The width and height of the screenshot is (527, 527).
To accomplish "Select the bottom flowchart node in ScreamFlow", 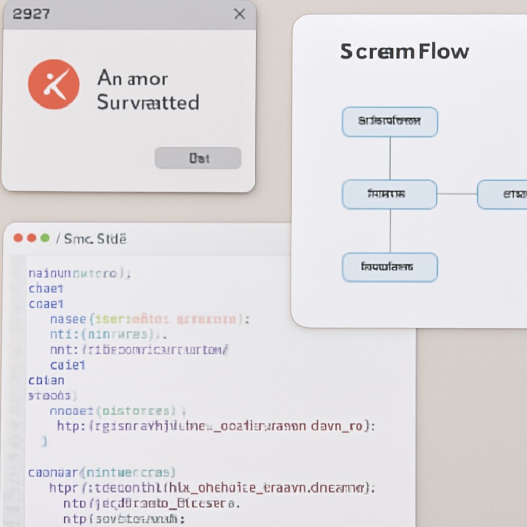I will pos(390,267).
